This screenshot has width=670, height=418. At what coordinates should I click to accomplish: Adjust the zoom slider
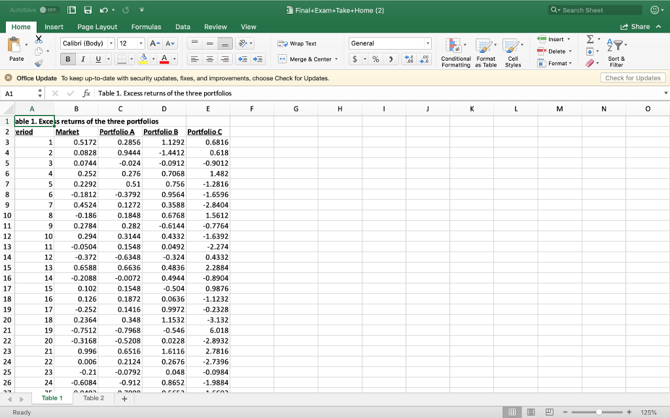point(599,412)
